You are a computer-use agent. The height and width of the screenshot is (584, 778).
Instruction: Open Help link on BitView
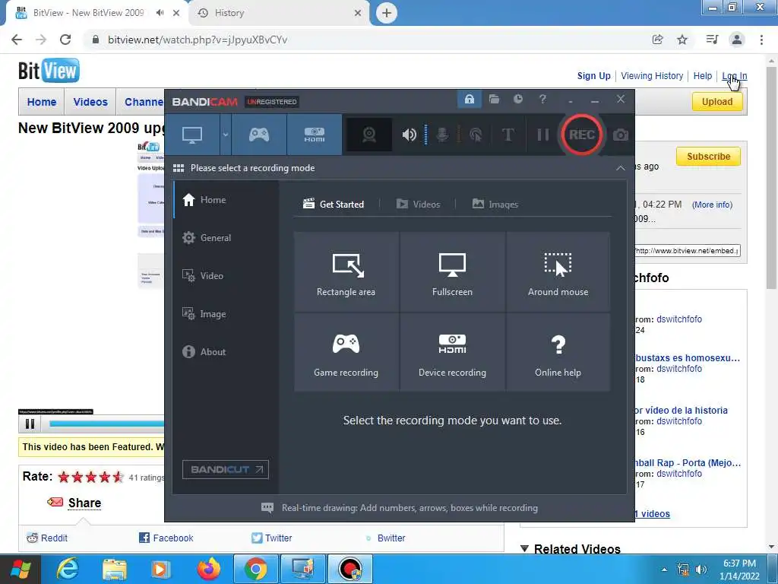click(702, 76)
